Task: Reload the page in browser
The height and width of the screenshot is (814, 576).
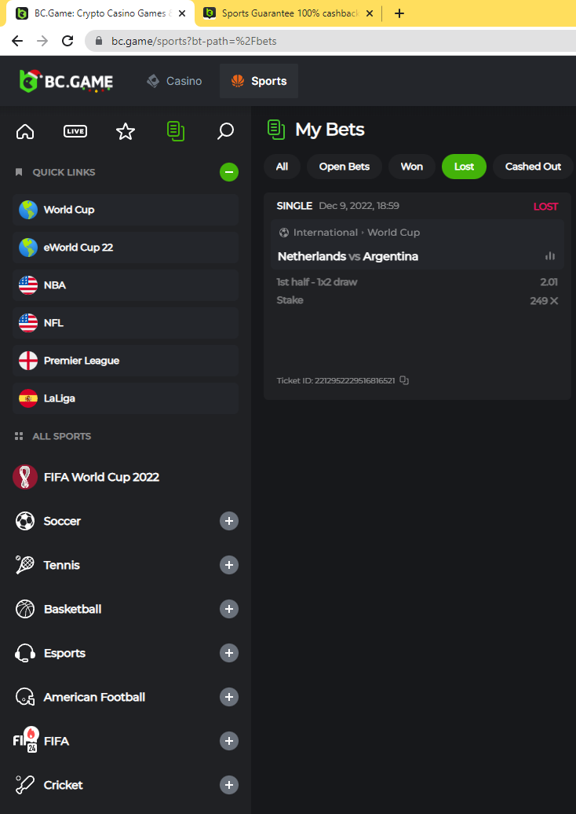Action: click(x=67, y=41)
